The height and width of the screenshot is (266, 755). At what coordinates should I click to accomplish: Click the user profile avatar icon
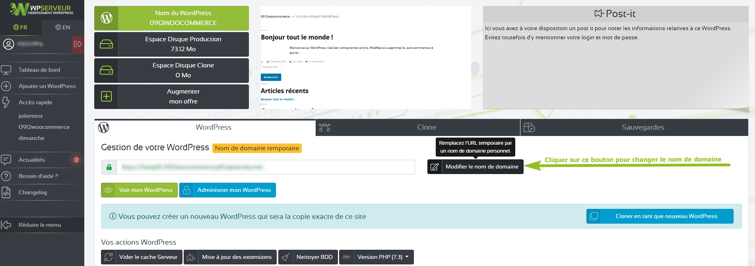click(x=8, y=44)
